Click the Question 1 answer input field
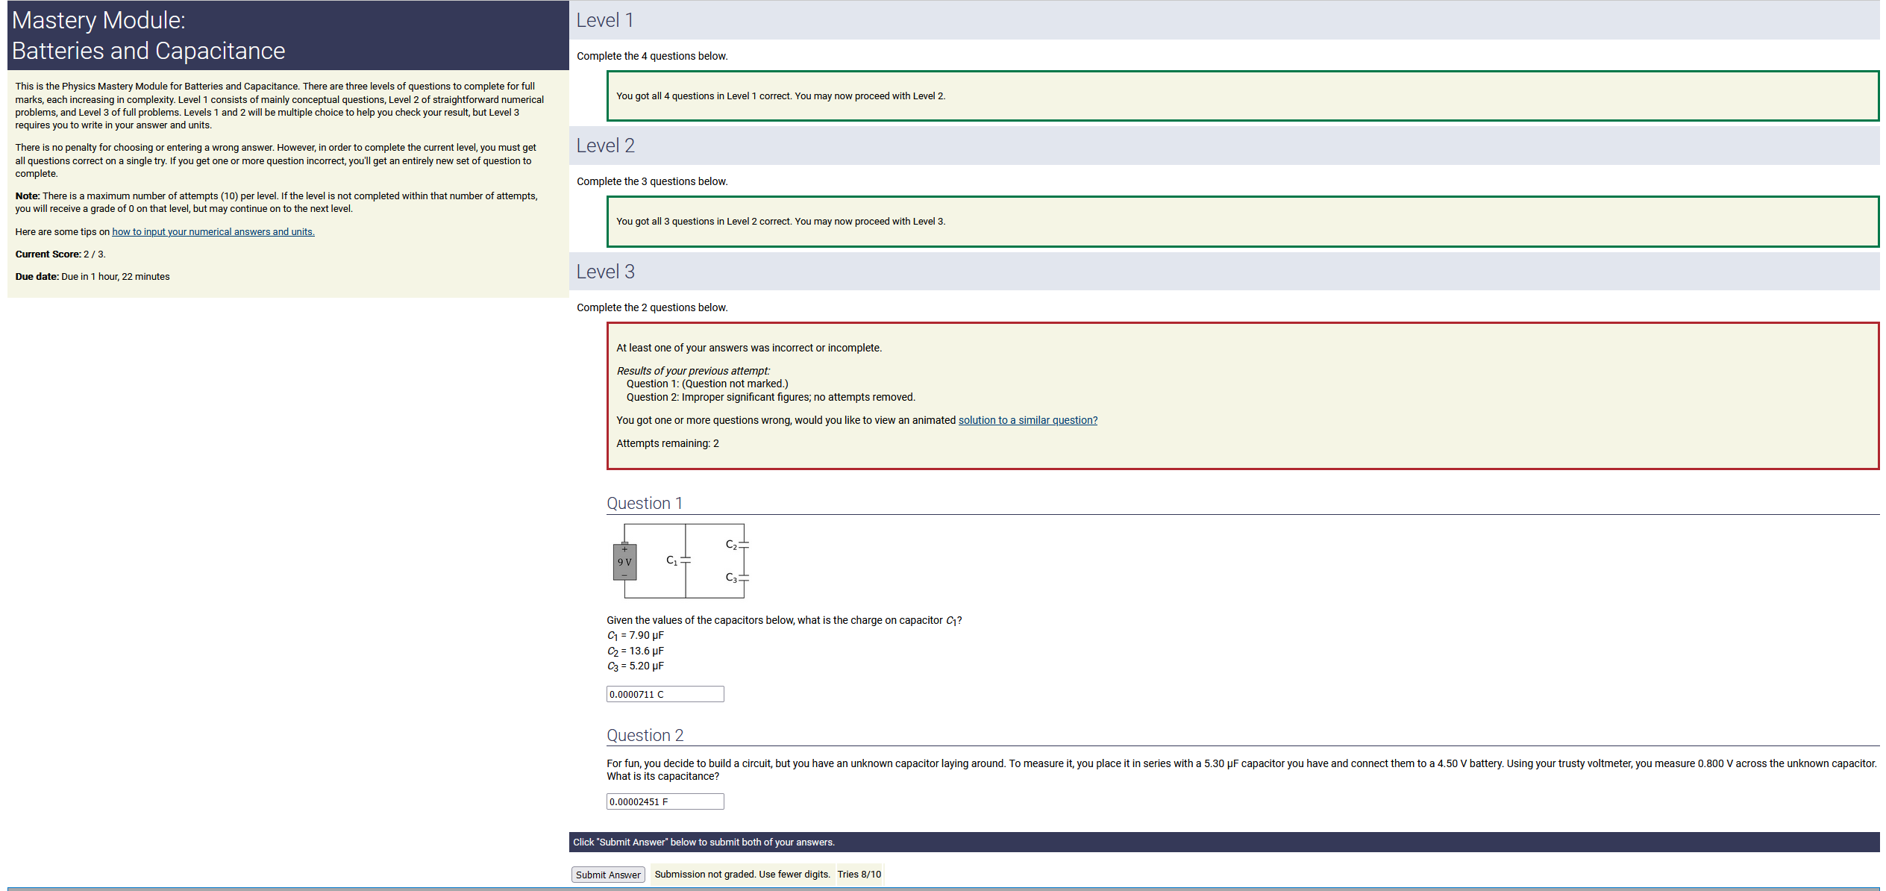The image size is (1886, 891). (x=664, y=694)
